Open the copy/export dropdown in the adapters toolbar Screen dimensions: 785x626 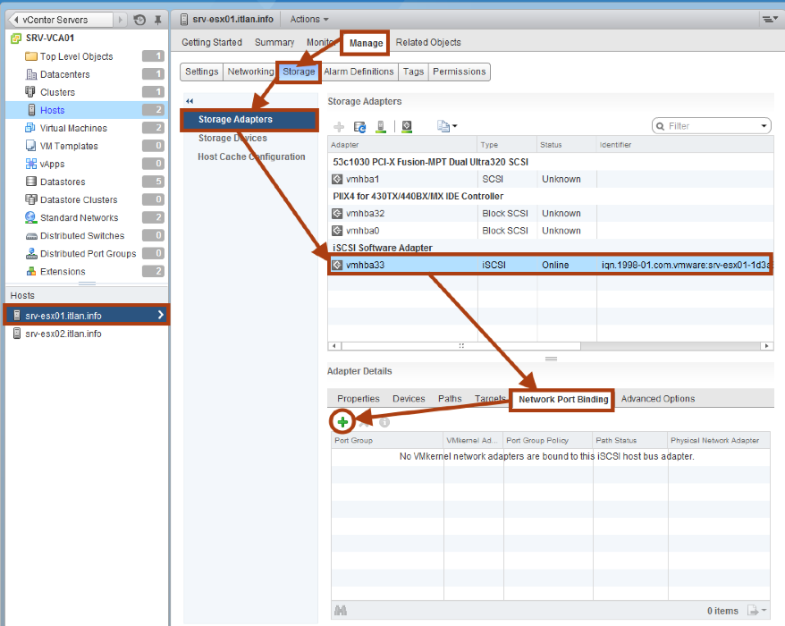[x=447, y=127]
